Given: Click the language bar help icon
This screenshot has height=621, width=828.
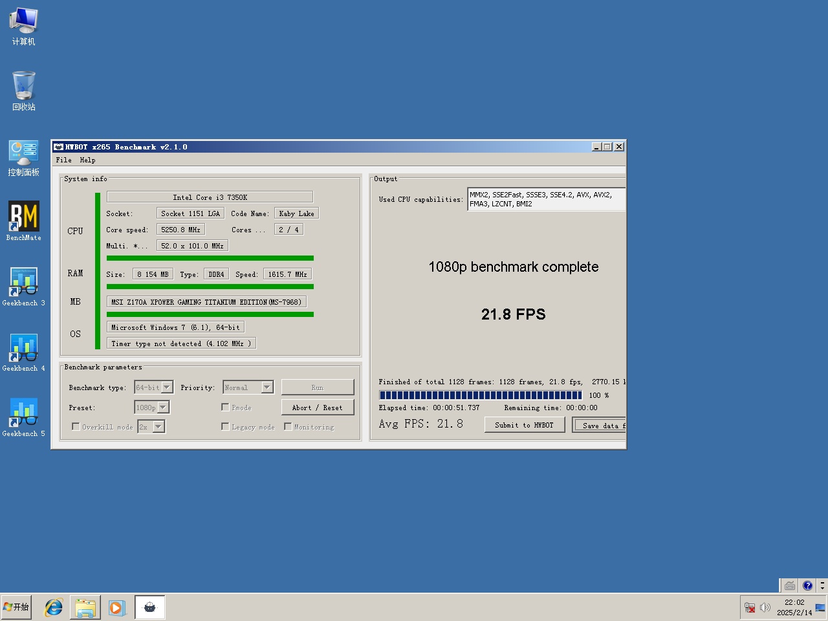Looking at the screenshot, I should click(x=807, y=585).
